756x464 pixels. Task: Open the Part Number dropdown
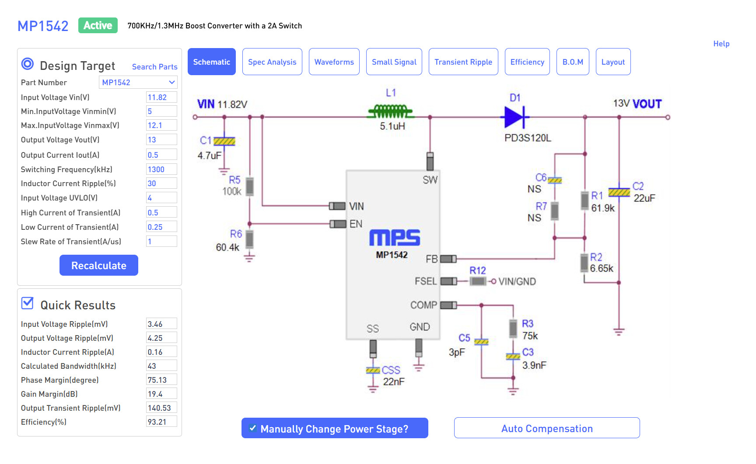point(138,82)
